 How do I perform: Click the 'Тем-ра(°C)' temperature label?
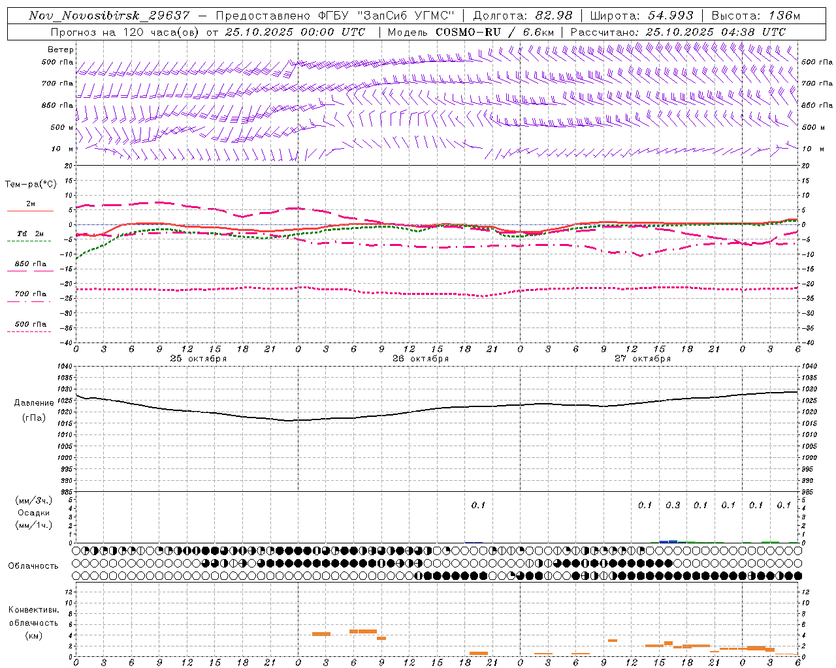point(31,185)
